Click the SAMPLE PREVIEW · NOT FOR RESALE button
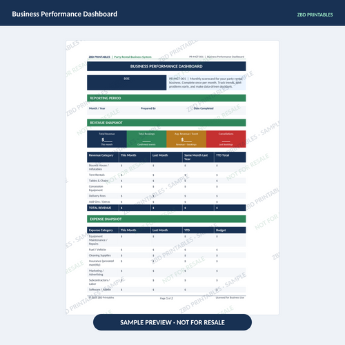 pos(172,322)
